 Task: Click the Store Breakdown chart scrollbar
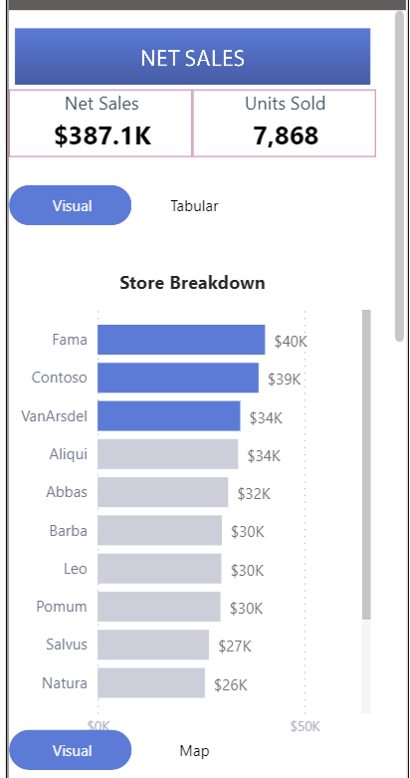tap(366, 465)
